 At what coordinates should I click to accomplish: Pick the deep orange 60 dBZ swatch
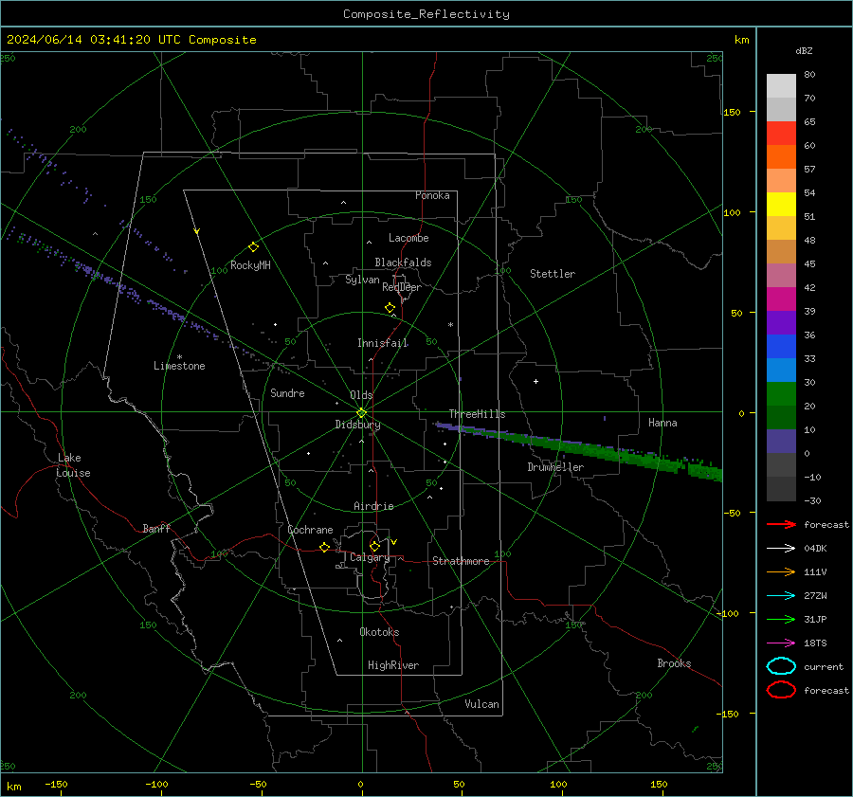pyautogui.click(x=781, y=156)
